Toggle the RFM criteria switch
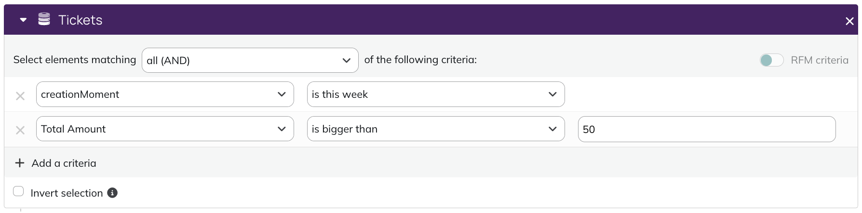Screen dimensions: 862x213 pos(771,60)
